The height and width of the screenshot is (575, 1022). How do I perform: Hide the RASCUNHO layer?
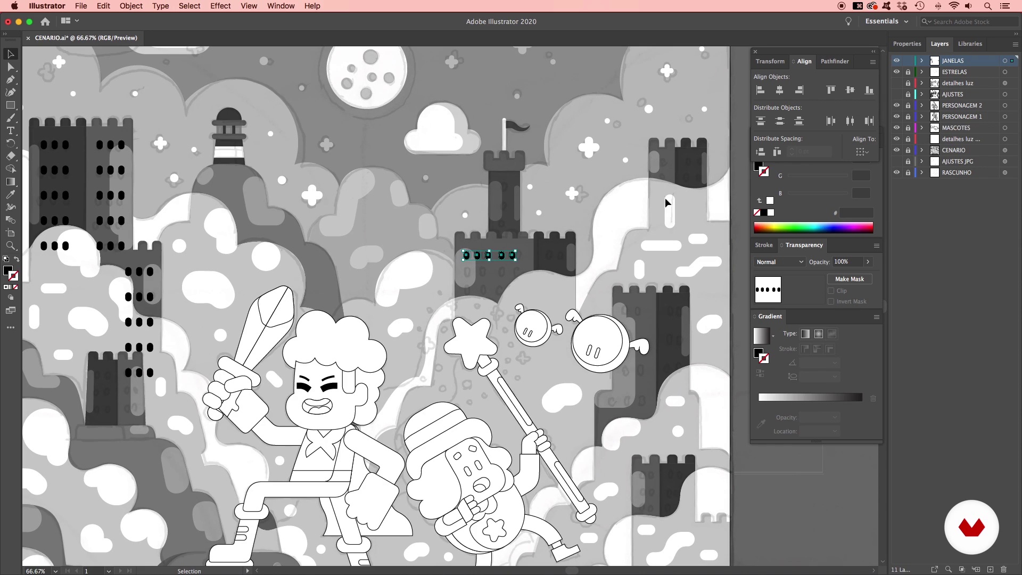point(896,172)
